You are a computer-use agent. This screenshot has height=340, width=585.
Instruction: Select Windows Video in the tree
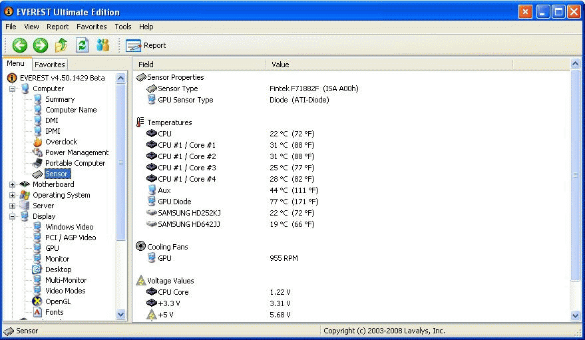pyautogui.click(x=69, y=227)
